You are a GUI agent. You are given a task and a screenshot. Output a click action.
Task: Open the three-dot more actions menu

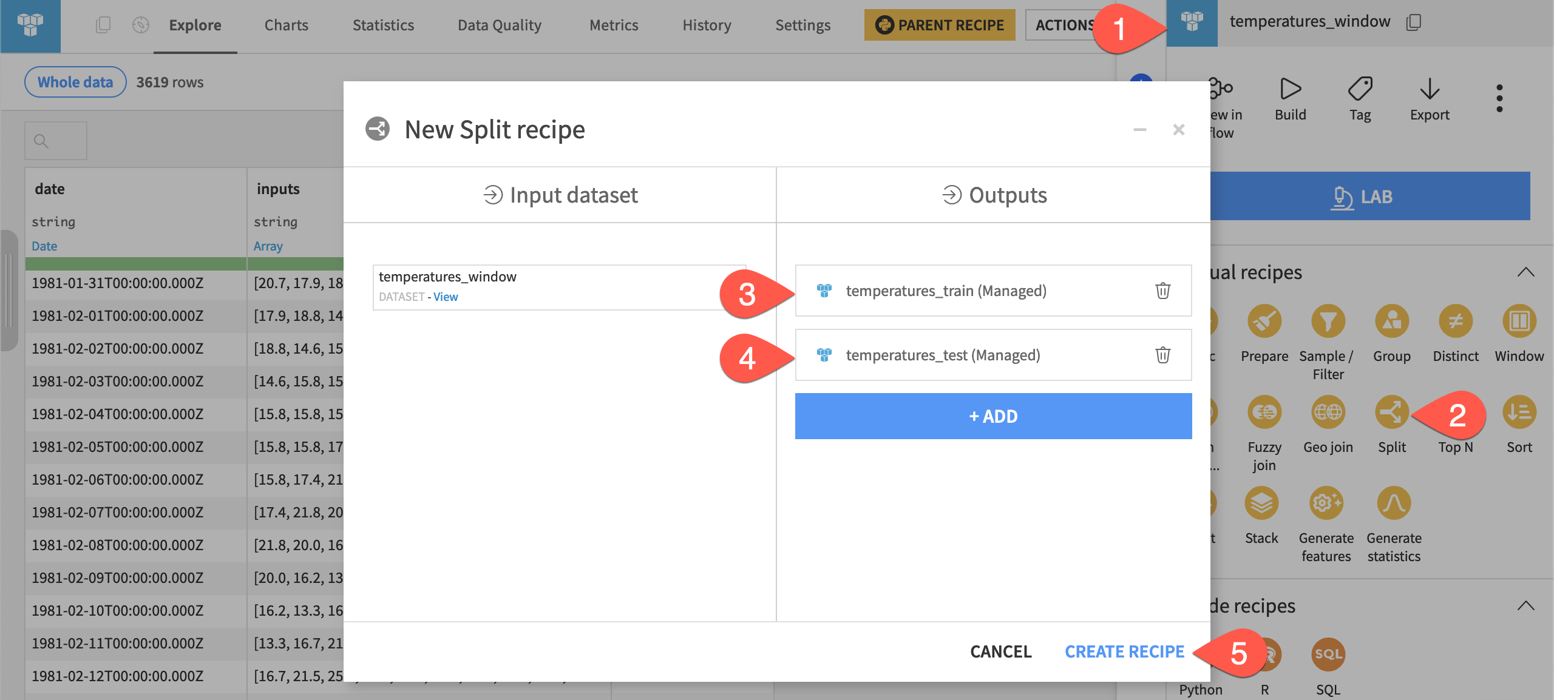click(1499, 97)
